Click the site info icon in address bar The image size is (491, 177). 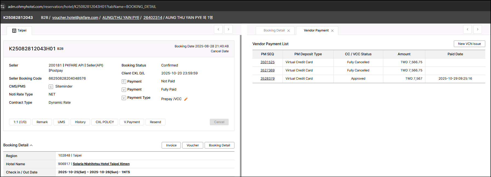tap(2, 7)
